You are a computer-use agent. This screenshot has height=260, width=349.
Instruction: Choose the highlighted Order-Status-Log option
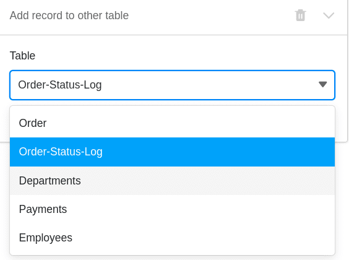[172, 152]
